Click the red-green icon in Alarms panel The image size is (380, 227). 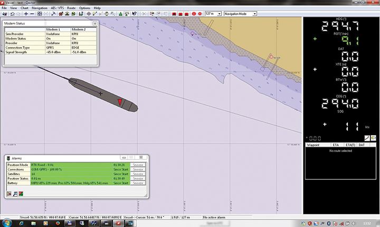pyautogui.click(x=21, y=194)
